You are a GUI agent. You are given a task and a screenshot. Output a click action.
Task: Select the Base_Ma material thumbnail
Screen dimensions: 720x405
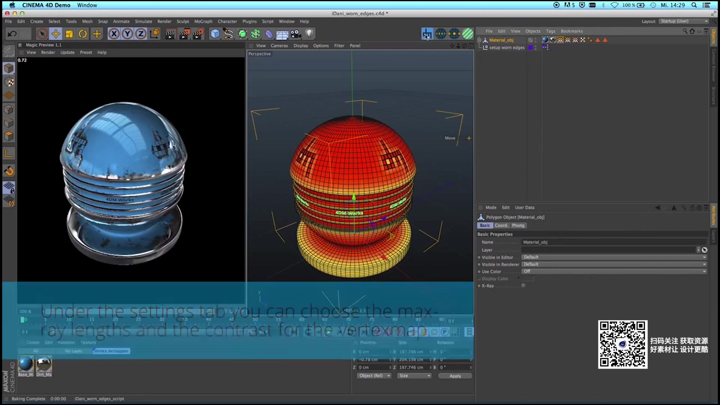coord(25,364)
